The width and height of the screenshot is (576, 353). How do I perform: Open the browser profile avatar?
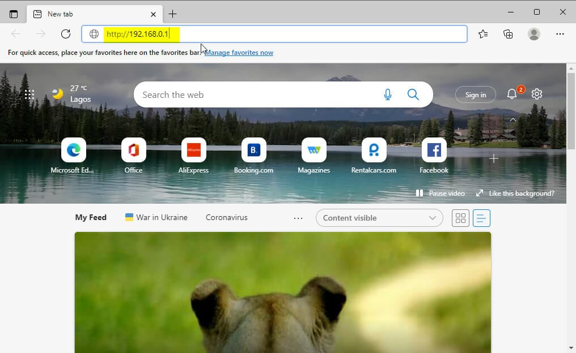tap(533, 34)
